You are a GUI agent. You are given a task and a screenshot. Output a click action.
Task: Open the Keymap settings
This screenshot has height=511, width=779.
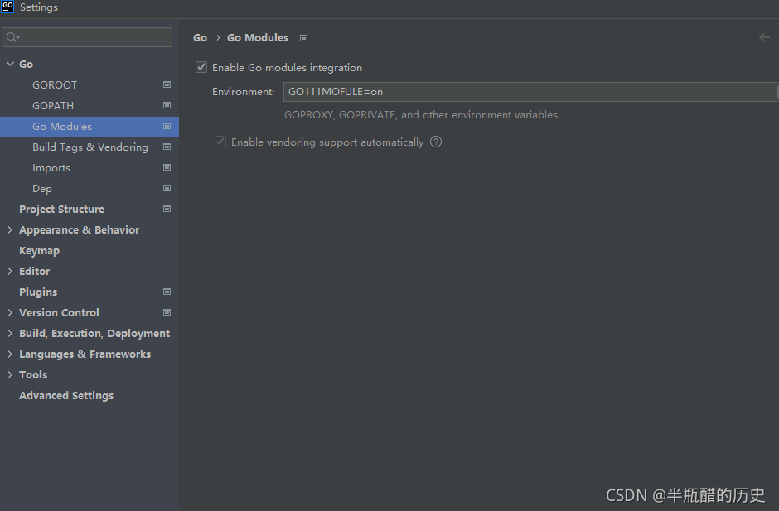(x=39, y=250)
